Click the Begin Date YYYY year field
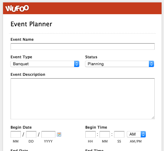 pos(48,134)
